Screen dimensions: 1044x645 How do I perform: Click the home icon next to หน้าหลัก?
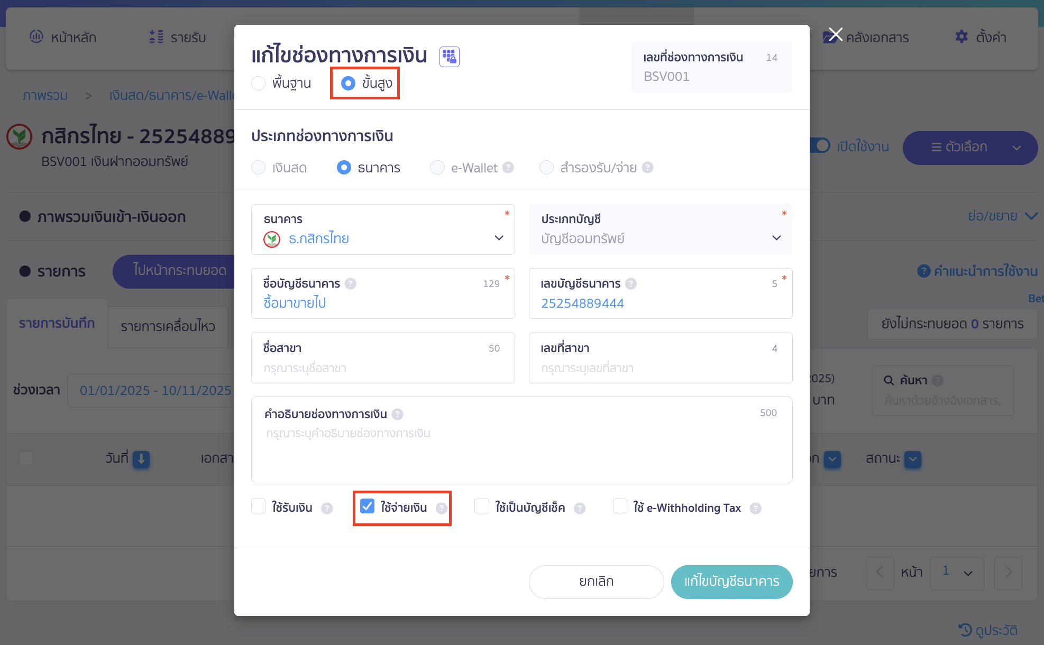point(36,36)
